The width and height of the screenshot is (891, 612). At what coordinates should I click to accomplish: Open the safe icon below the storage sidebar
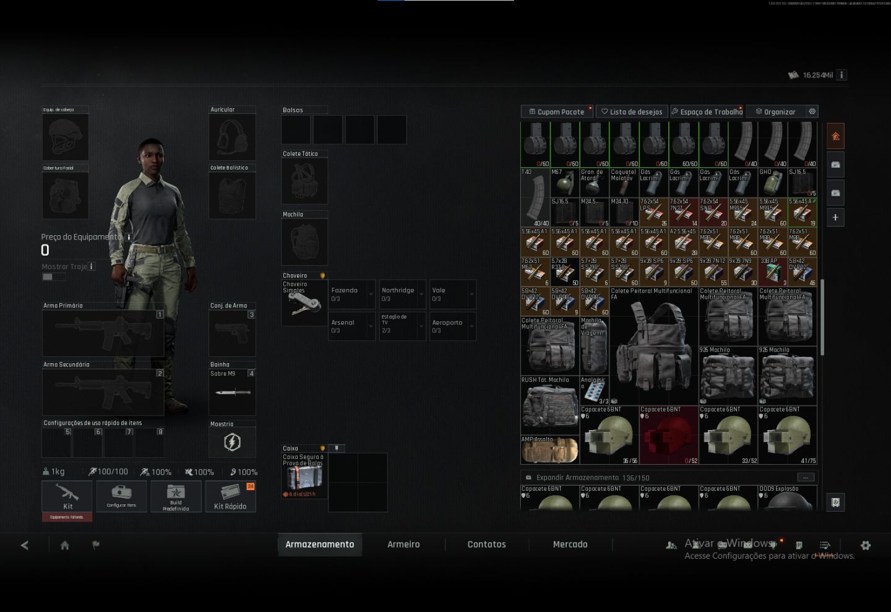835,502
